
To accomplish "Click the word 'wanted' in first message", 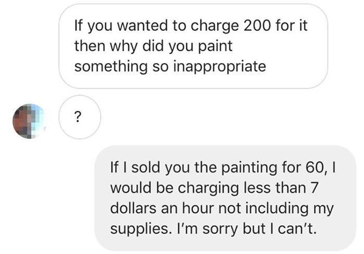I will pos(142,25).
